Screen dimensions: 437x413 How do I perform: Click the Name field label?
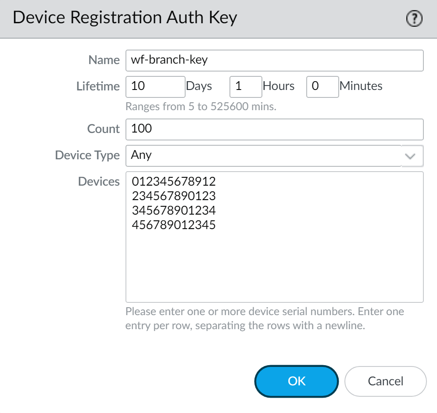104,60
